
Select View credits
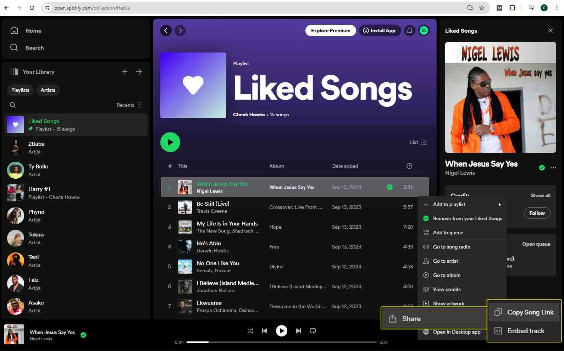(x=463, y=289)
